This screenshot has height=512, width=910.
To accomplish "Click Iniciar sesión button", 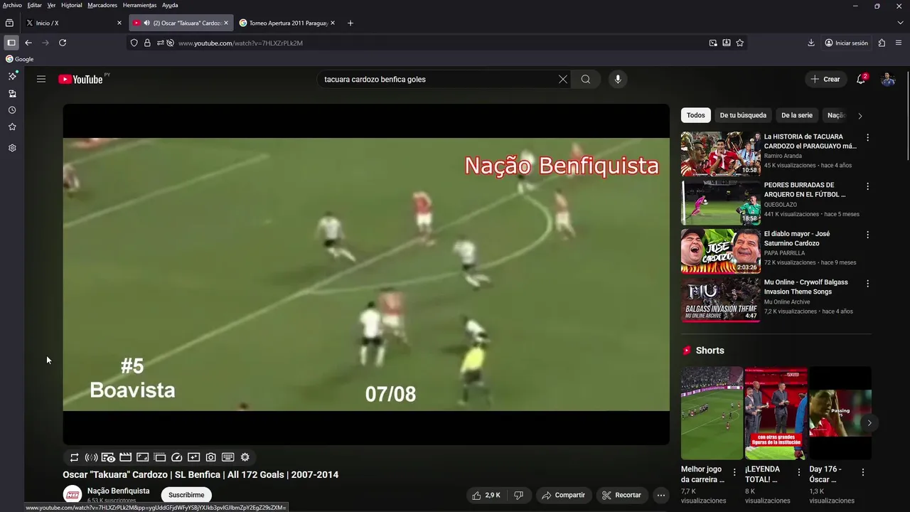I will (846, 43).
